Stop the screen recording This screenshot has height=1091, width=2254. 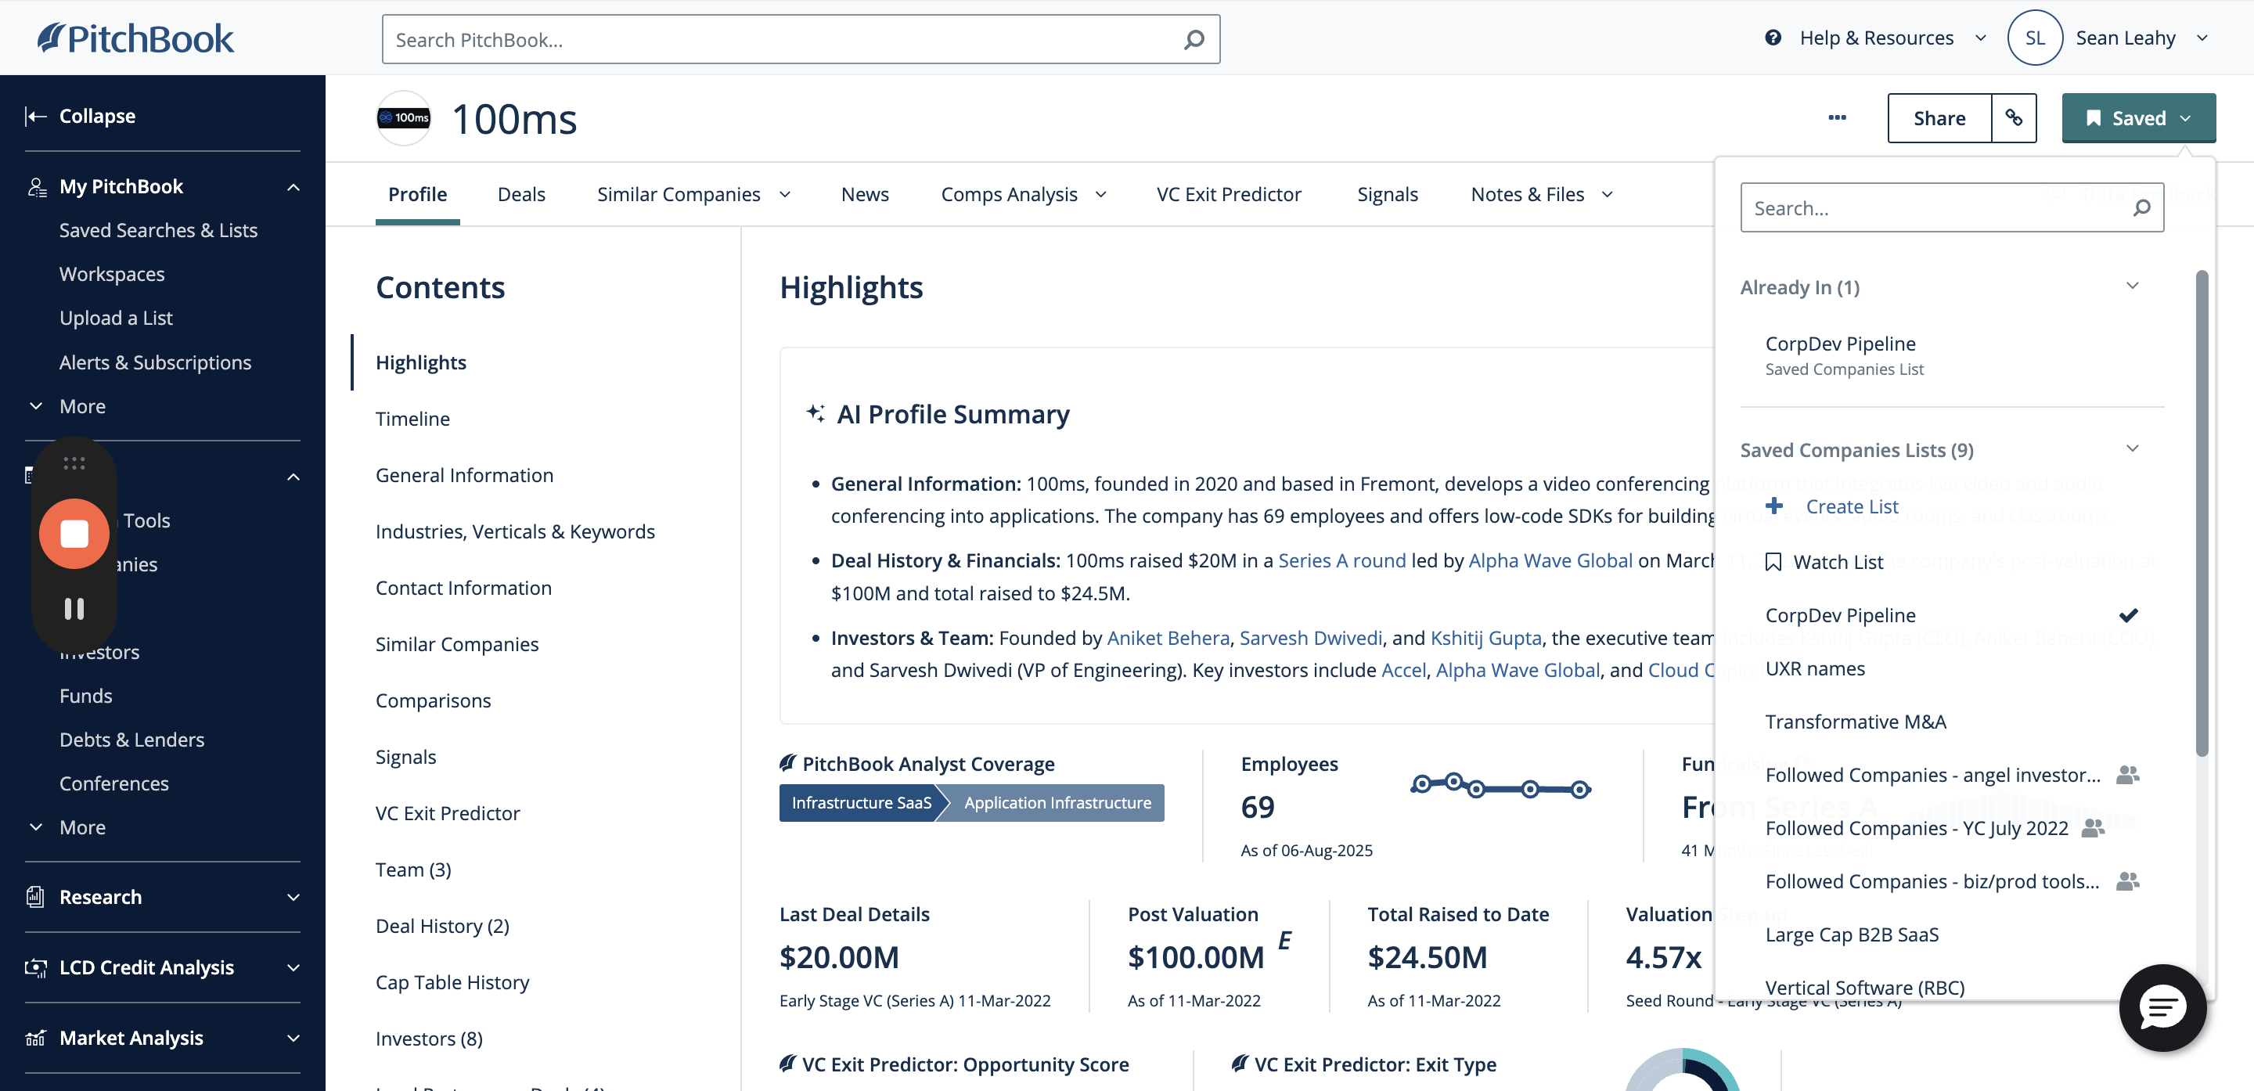[74, 533]
